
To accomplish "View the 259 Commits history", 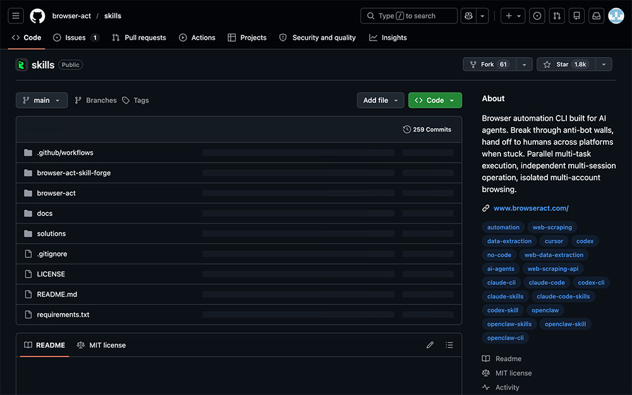I will click(x=427, y=130).
